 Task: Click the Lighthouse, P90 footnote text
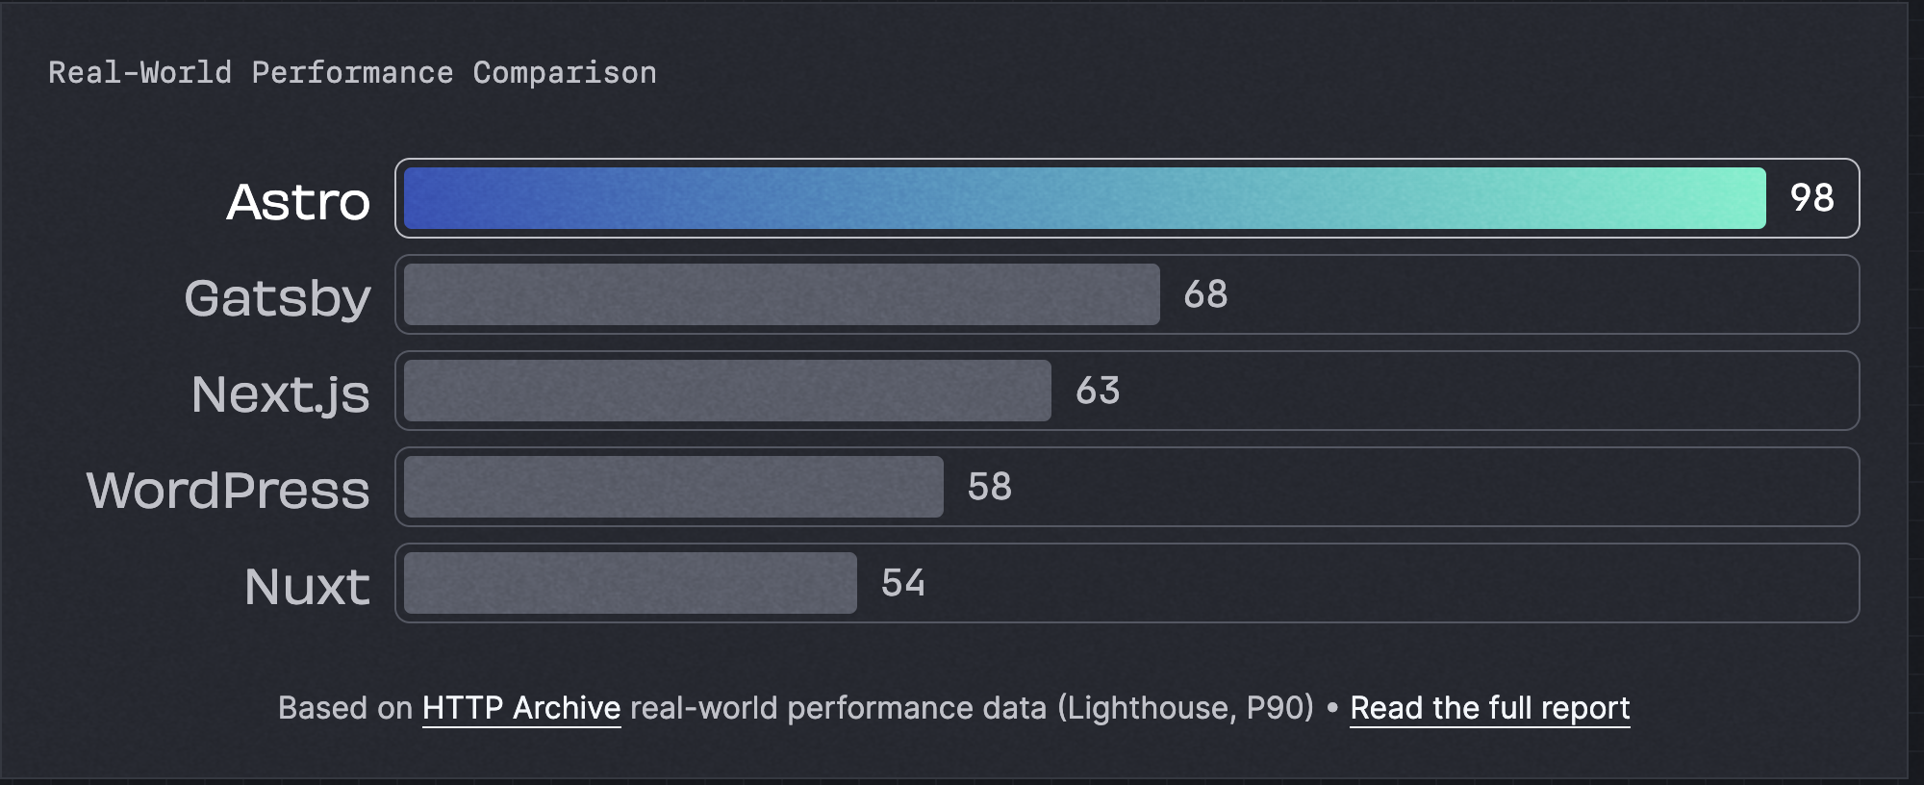pyautogui.click(x=1185, y=708)
